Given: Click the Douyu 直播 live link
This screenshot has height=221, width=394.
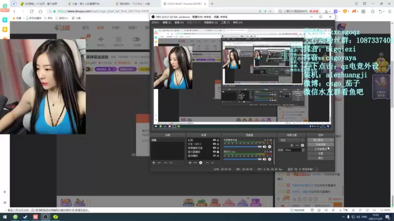Looking at the screenshot, I should (100, 28).
